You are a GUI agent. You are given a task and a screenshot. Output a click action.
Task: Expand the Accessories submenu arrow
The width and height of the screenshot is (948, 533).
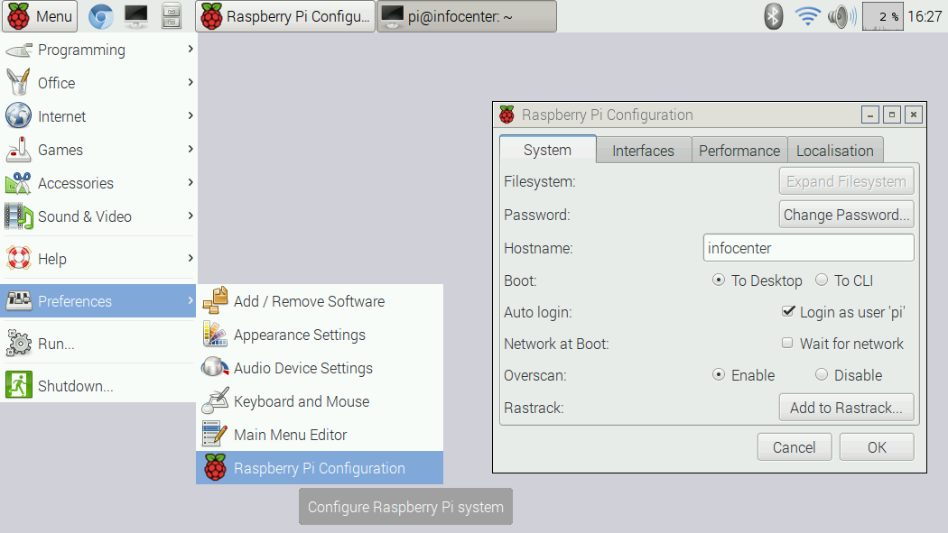[x=191, y=182]
